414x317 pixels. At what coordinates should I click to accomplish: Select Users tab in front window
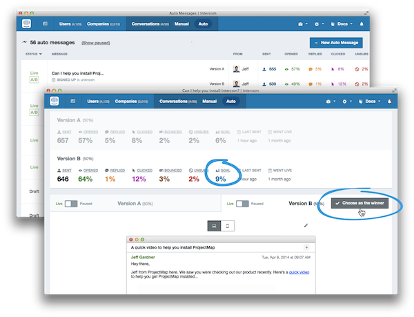[x=98, y=101]
